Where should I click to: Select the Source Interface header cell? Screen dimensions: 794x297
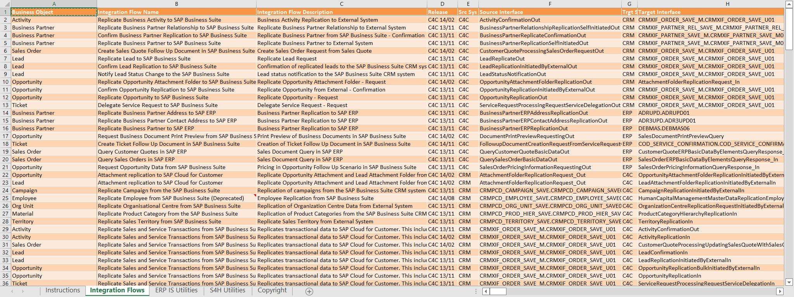pos(550,12)
